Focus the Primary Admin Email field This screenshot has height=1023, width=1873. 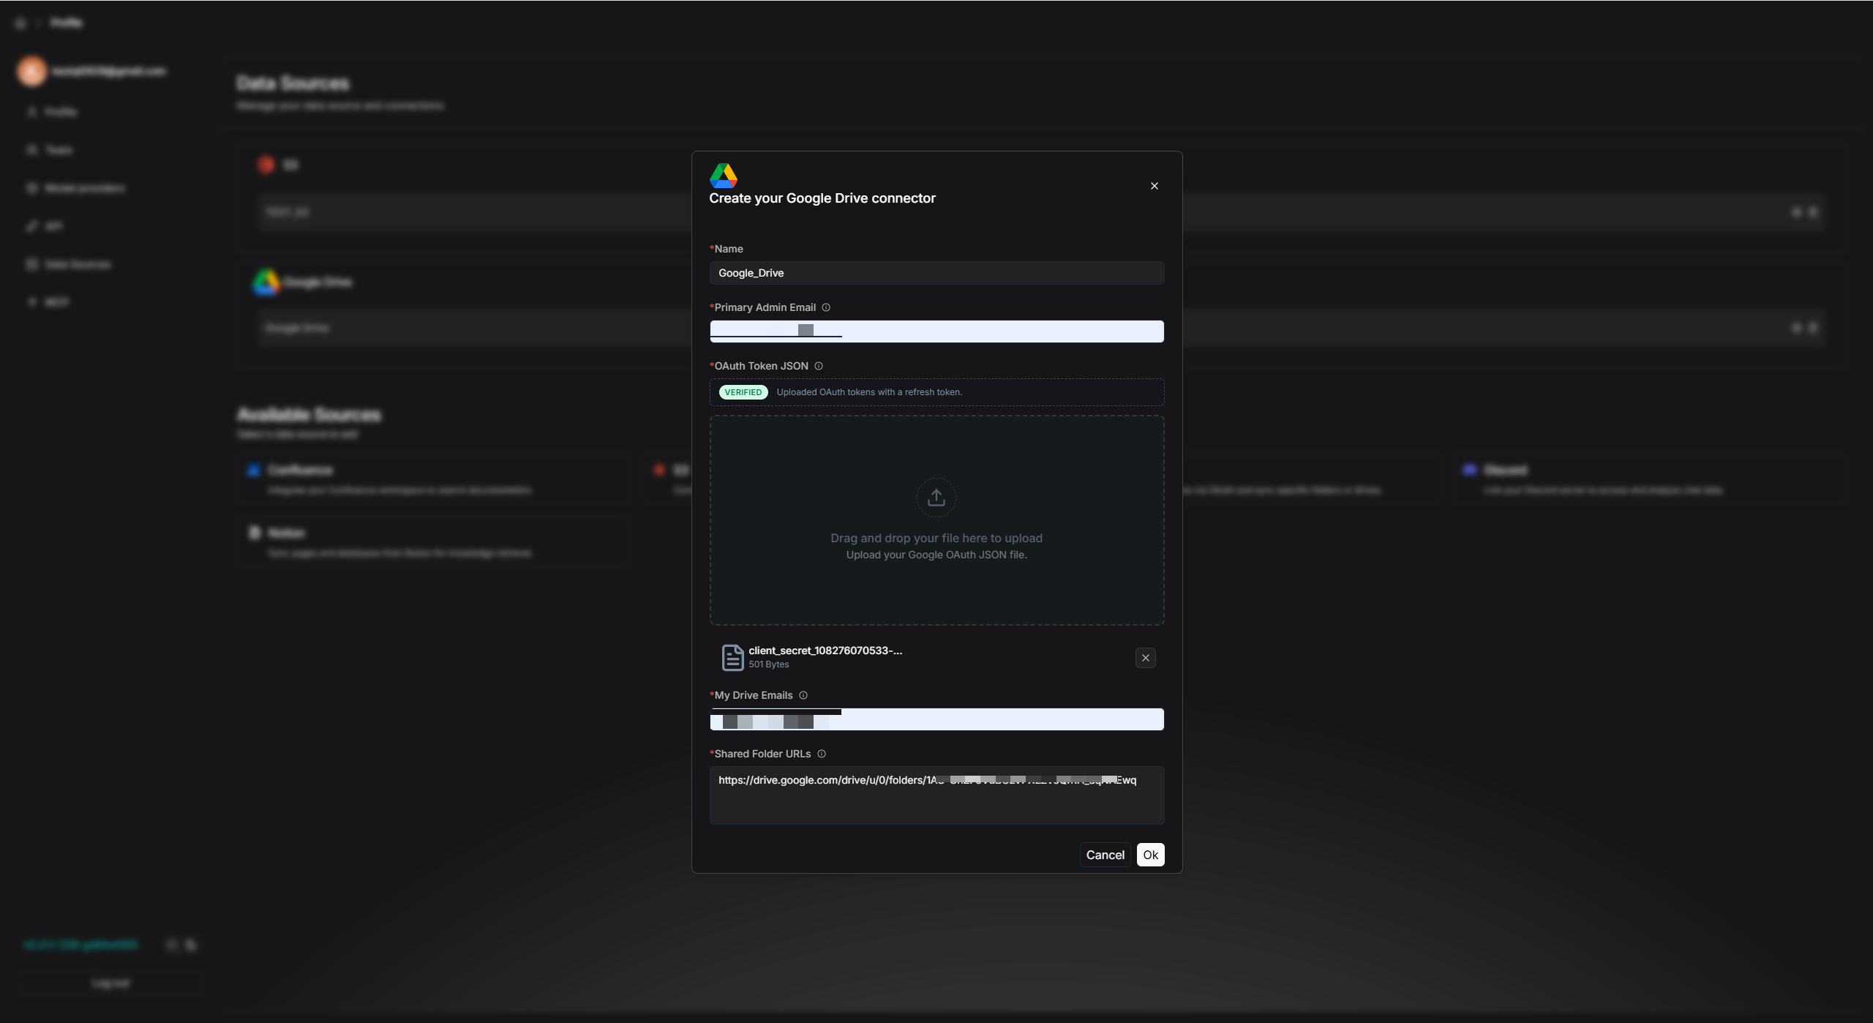pos(936,331)
